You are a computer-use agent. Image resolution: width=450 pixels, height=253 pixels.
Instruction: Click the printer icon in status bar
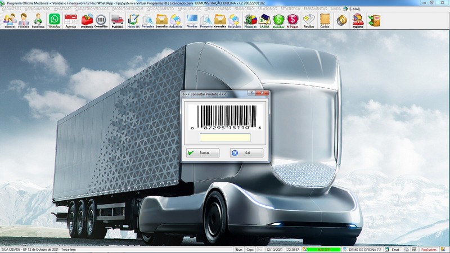(x=406, y=250)
